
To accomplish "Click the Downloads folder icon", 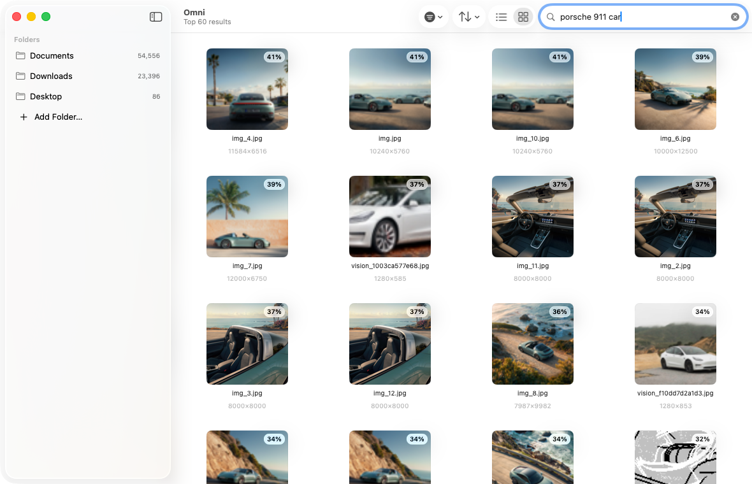I will tap(20, 76).
